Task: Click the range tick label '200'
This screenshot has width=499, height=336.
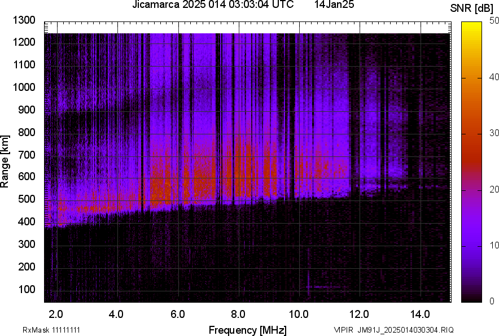Action: (27, 266)
